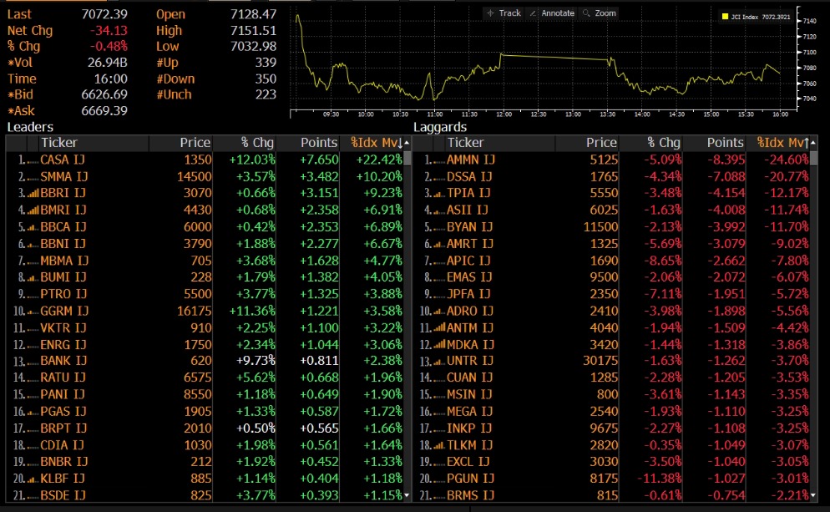
Task: Click the volume bars icon beside BMRI IJ
Action: coord(31,210)
